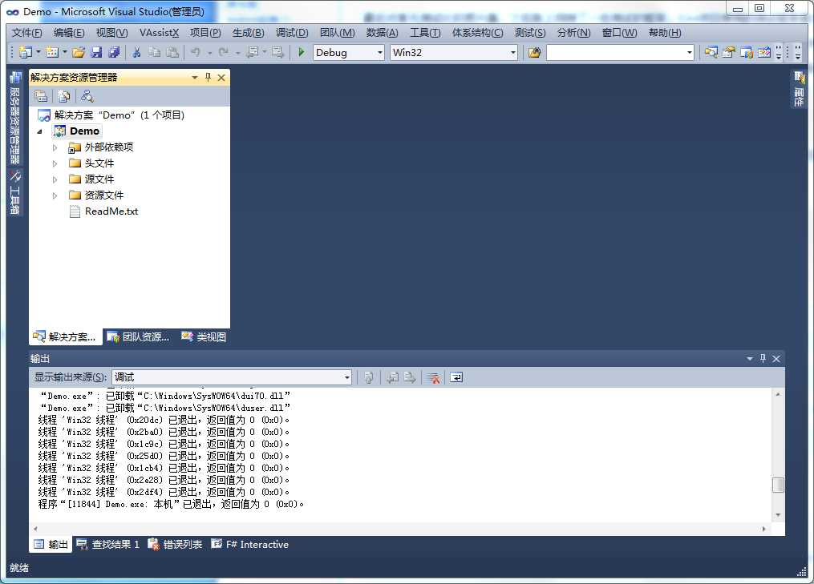This screenshot has height=584, width=814.
Task: Switch to the F# Interactive tab
Action: [x=249, y=544]
